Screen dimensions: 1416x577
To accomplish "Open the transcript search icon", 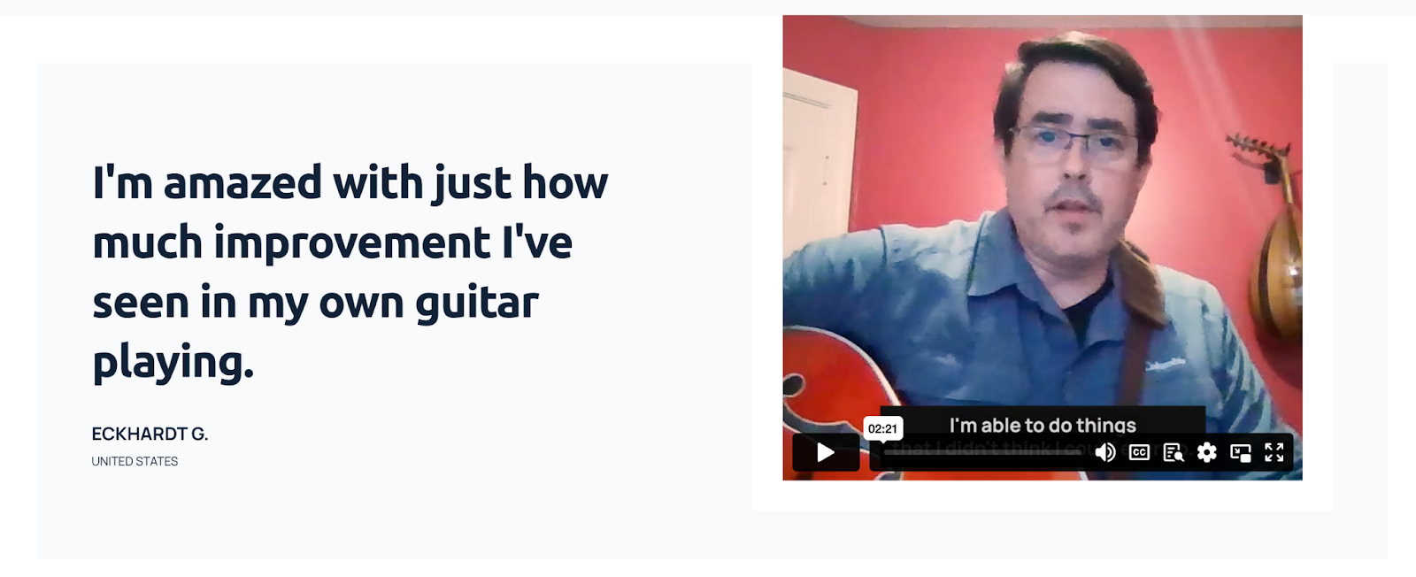I will pyautogui.click(x=1174, y=452).
